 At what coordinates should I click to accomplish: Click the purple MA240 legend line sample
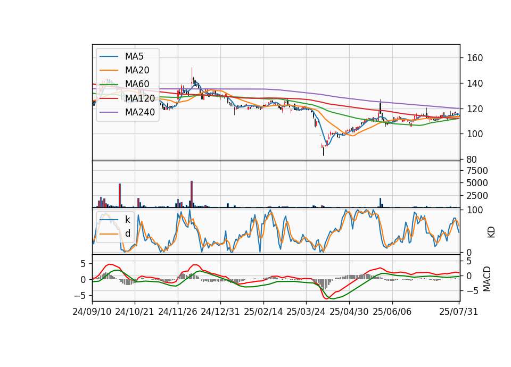point(109,112)
